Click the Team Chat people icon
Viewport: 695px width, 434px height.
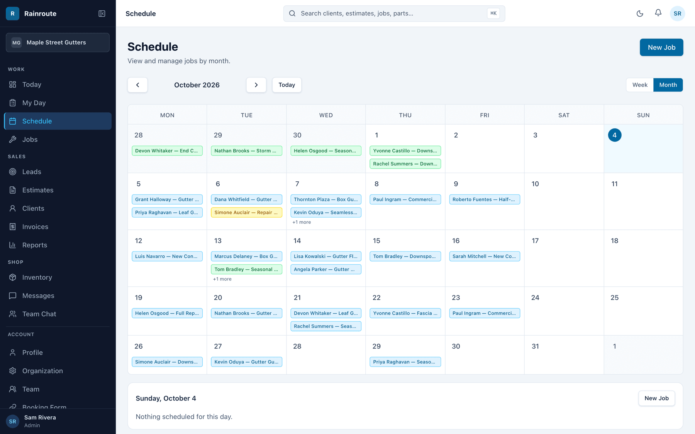click(x=13, y=314)
